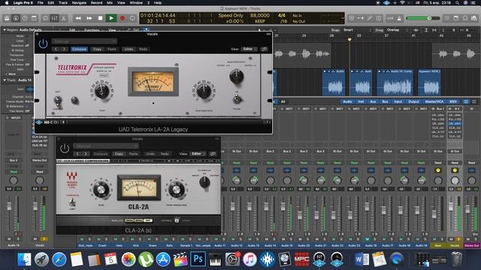Viewport: 481px width, 270px height.
Task: Collapse the Region Audio Defaults disclosure triangle
Action: click(x=5, y=30)
